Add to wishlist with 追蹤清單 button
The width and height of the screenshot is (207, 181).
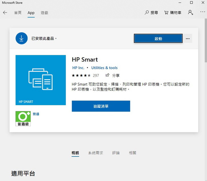[101, 106]
